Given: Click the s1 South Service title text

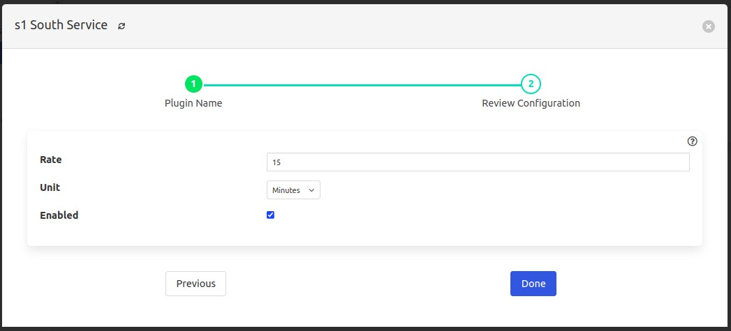Looking at the screenshot, I should point(61,25).
